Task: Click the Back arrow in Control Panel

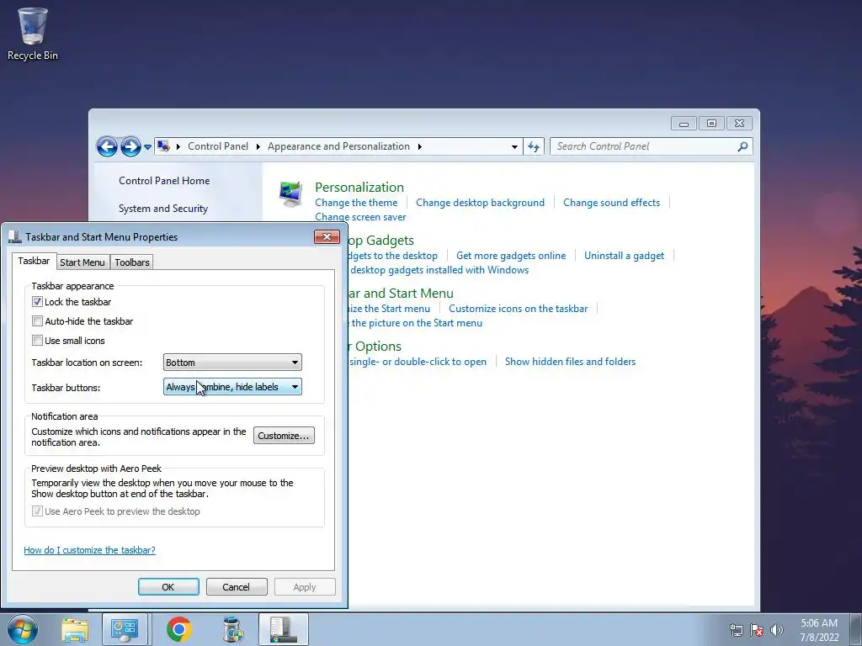Action: [x=107, y=146]
